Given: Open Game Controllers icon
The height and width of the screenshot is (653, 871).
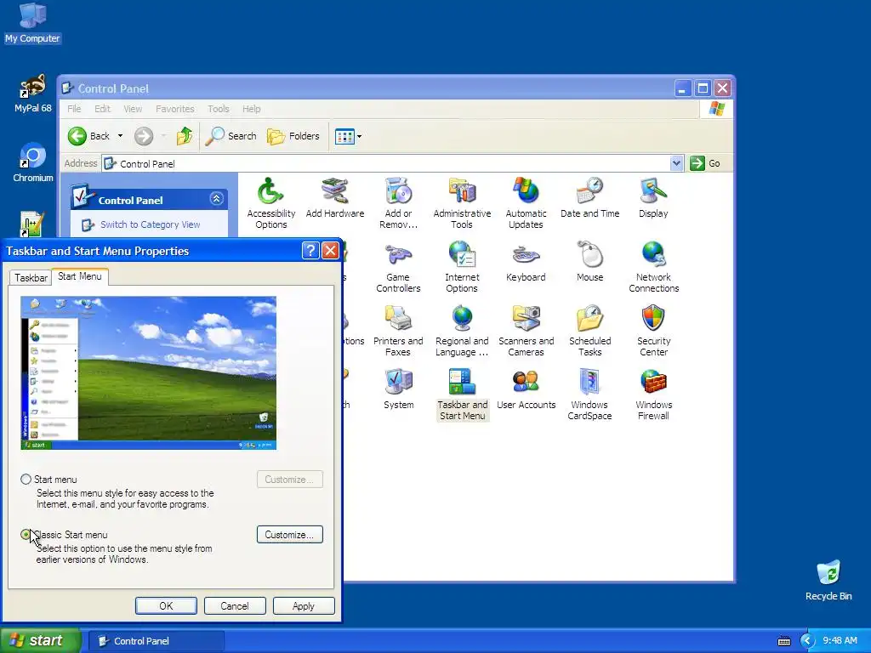Looking at the screenshot, I should tap(398, 267).
